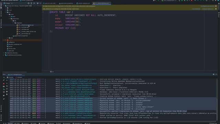Hide the Project panel with the minus icon
This screenshot has height=124, width=220.
click(x=41, y=3)
